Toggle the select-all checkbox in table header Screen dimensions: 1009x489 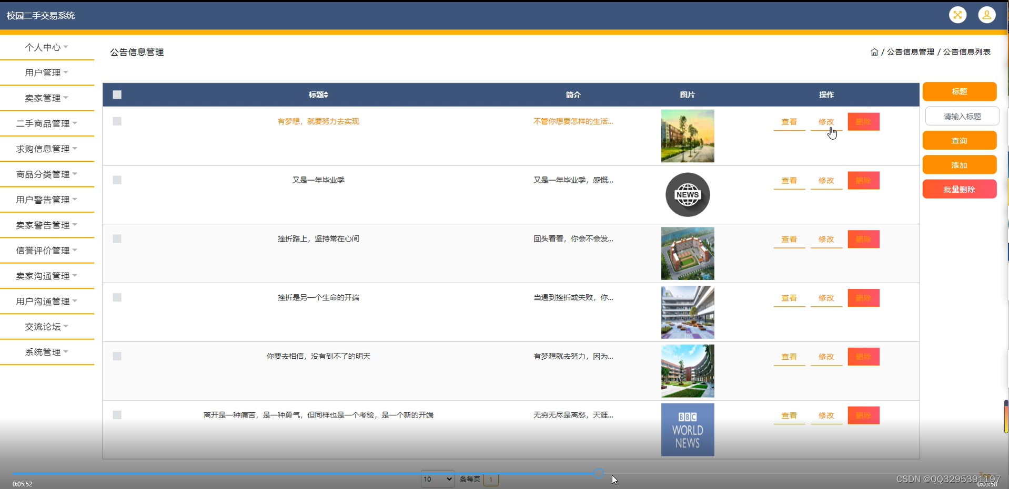coord(117,95)
